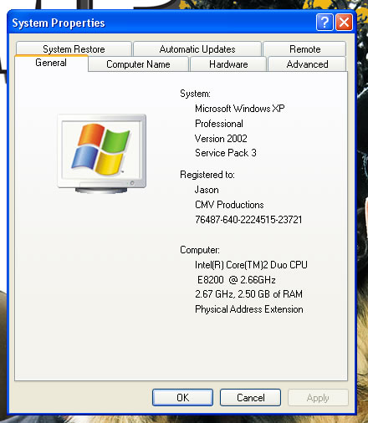Viewport: 368px width, 423px height.
Task: Close the System Properties dialog
Action: click(344, 22)
